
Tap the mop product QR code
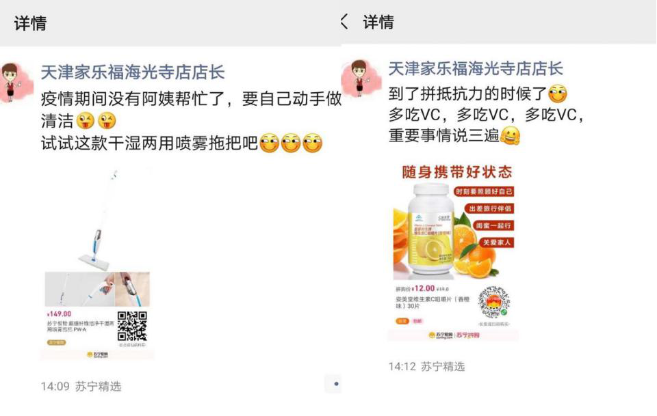pos(132,327)
